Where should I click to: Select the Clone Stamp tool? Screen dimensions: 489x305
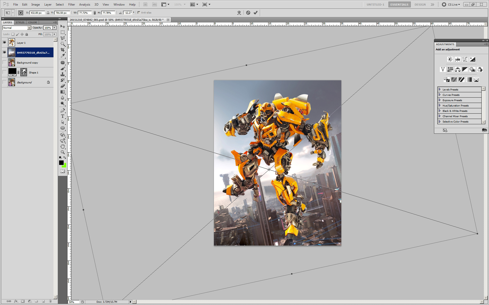point(63,74)
